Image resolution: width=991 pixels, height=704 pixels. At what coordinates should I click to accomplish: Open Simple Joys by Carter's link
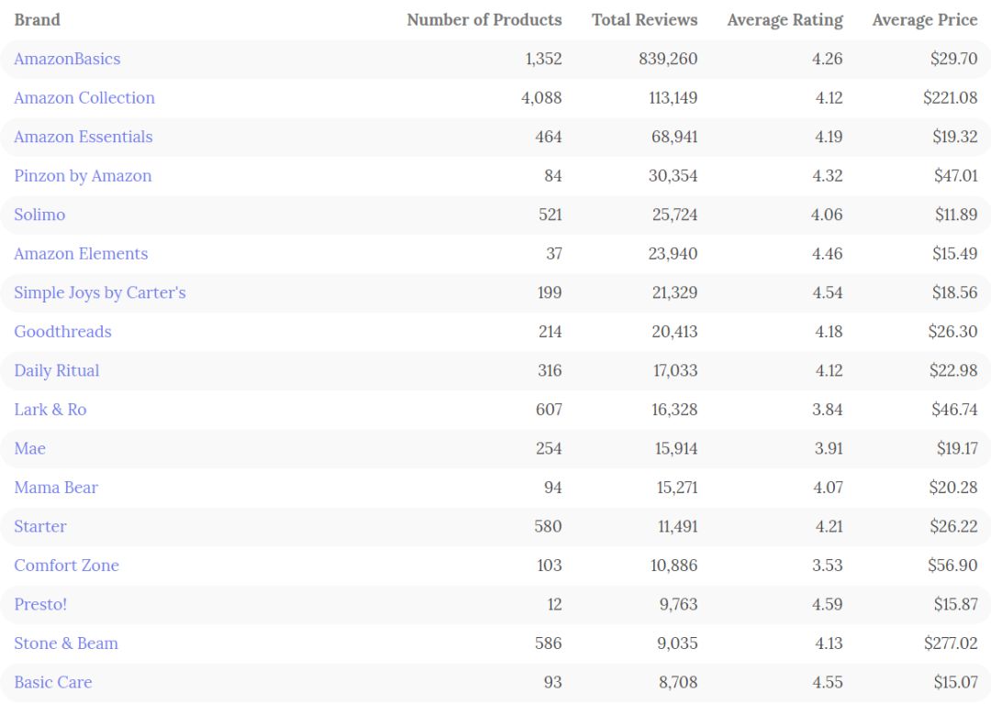click(x=100, y=293)
